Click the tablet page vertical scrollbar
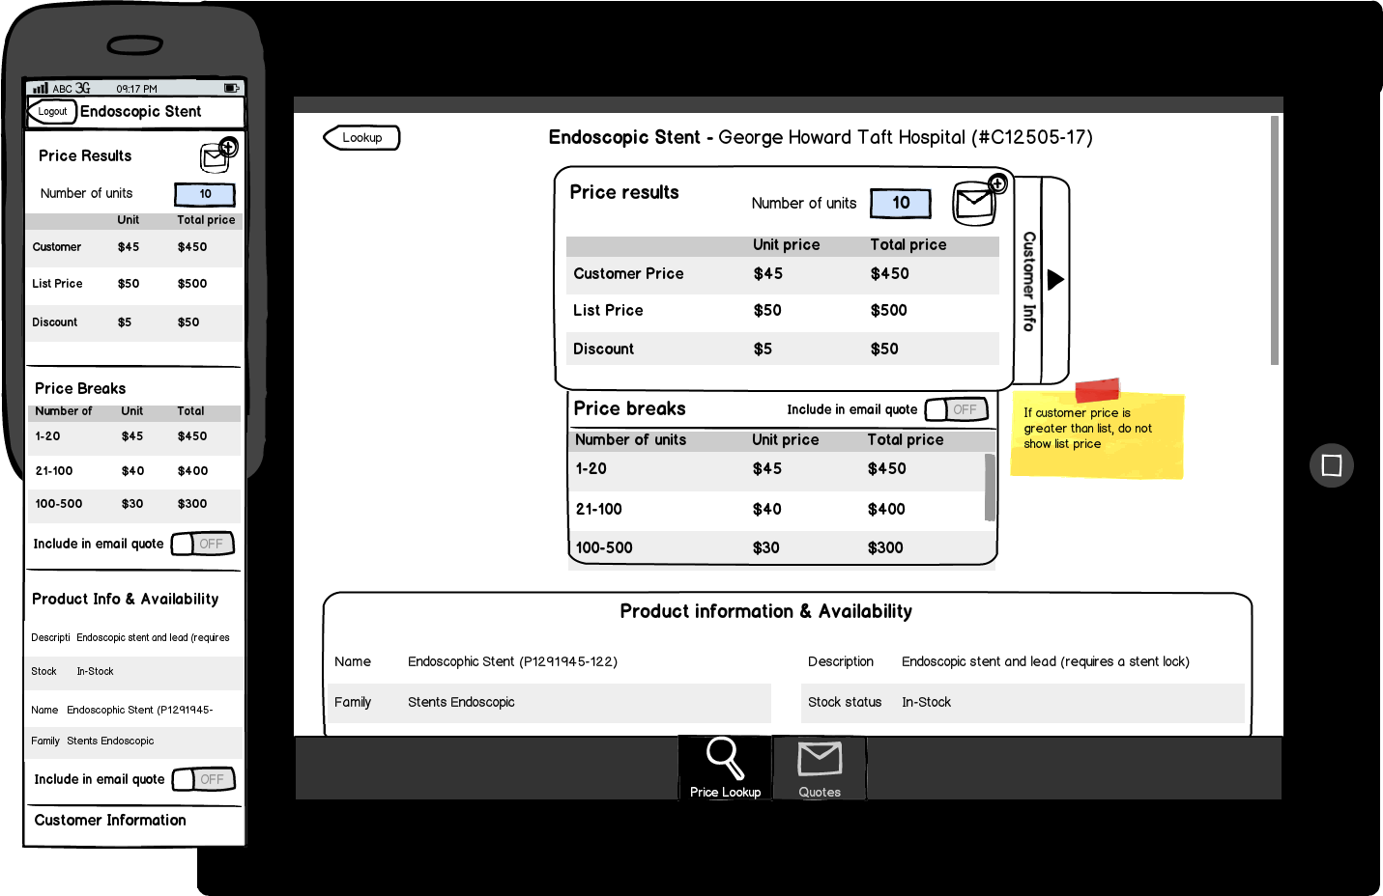 (x=1275, y=240)
